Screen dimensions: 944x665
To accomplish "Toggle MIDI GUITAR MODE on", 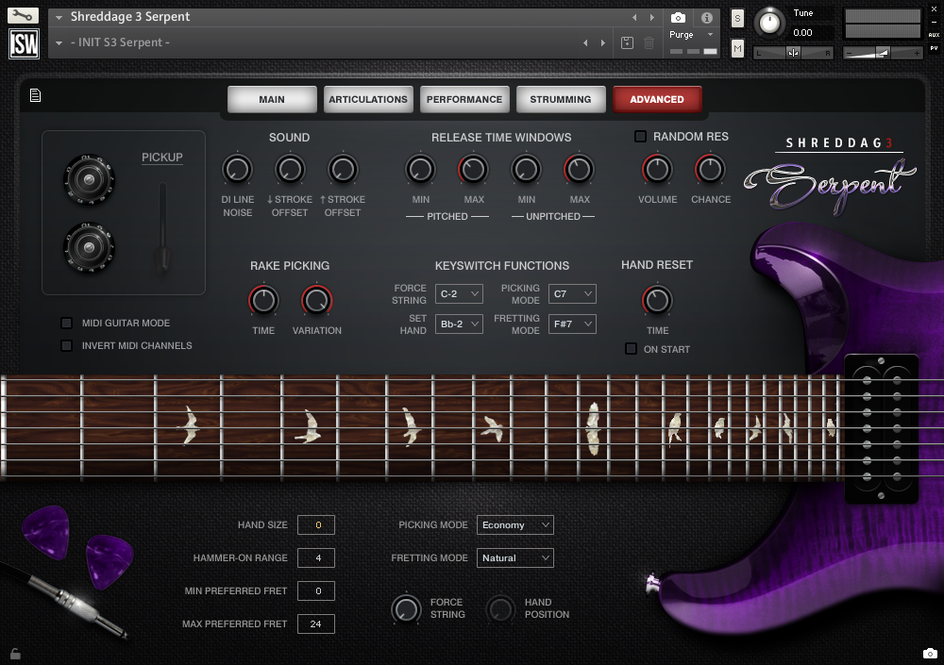I will [66, 323].
